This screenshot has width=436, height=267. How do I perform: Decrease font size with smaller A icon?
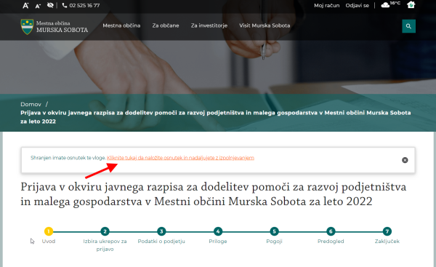(x=38, y=6)
